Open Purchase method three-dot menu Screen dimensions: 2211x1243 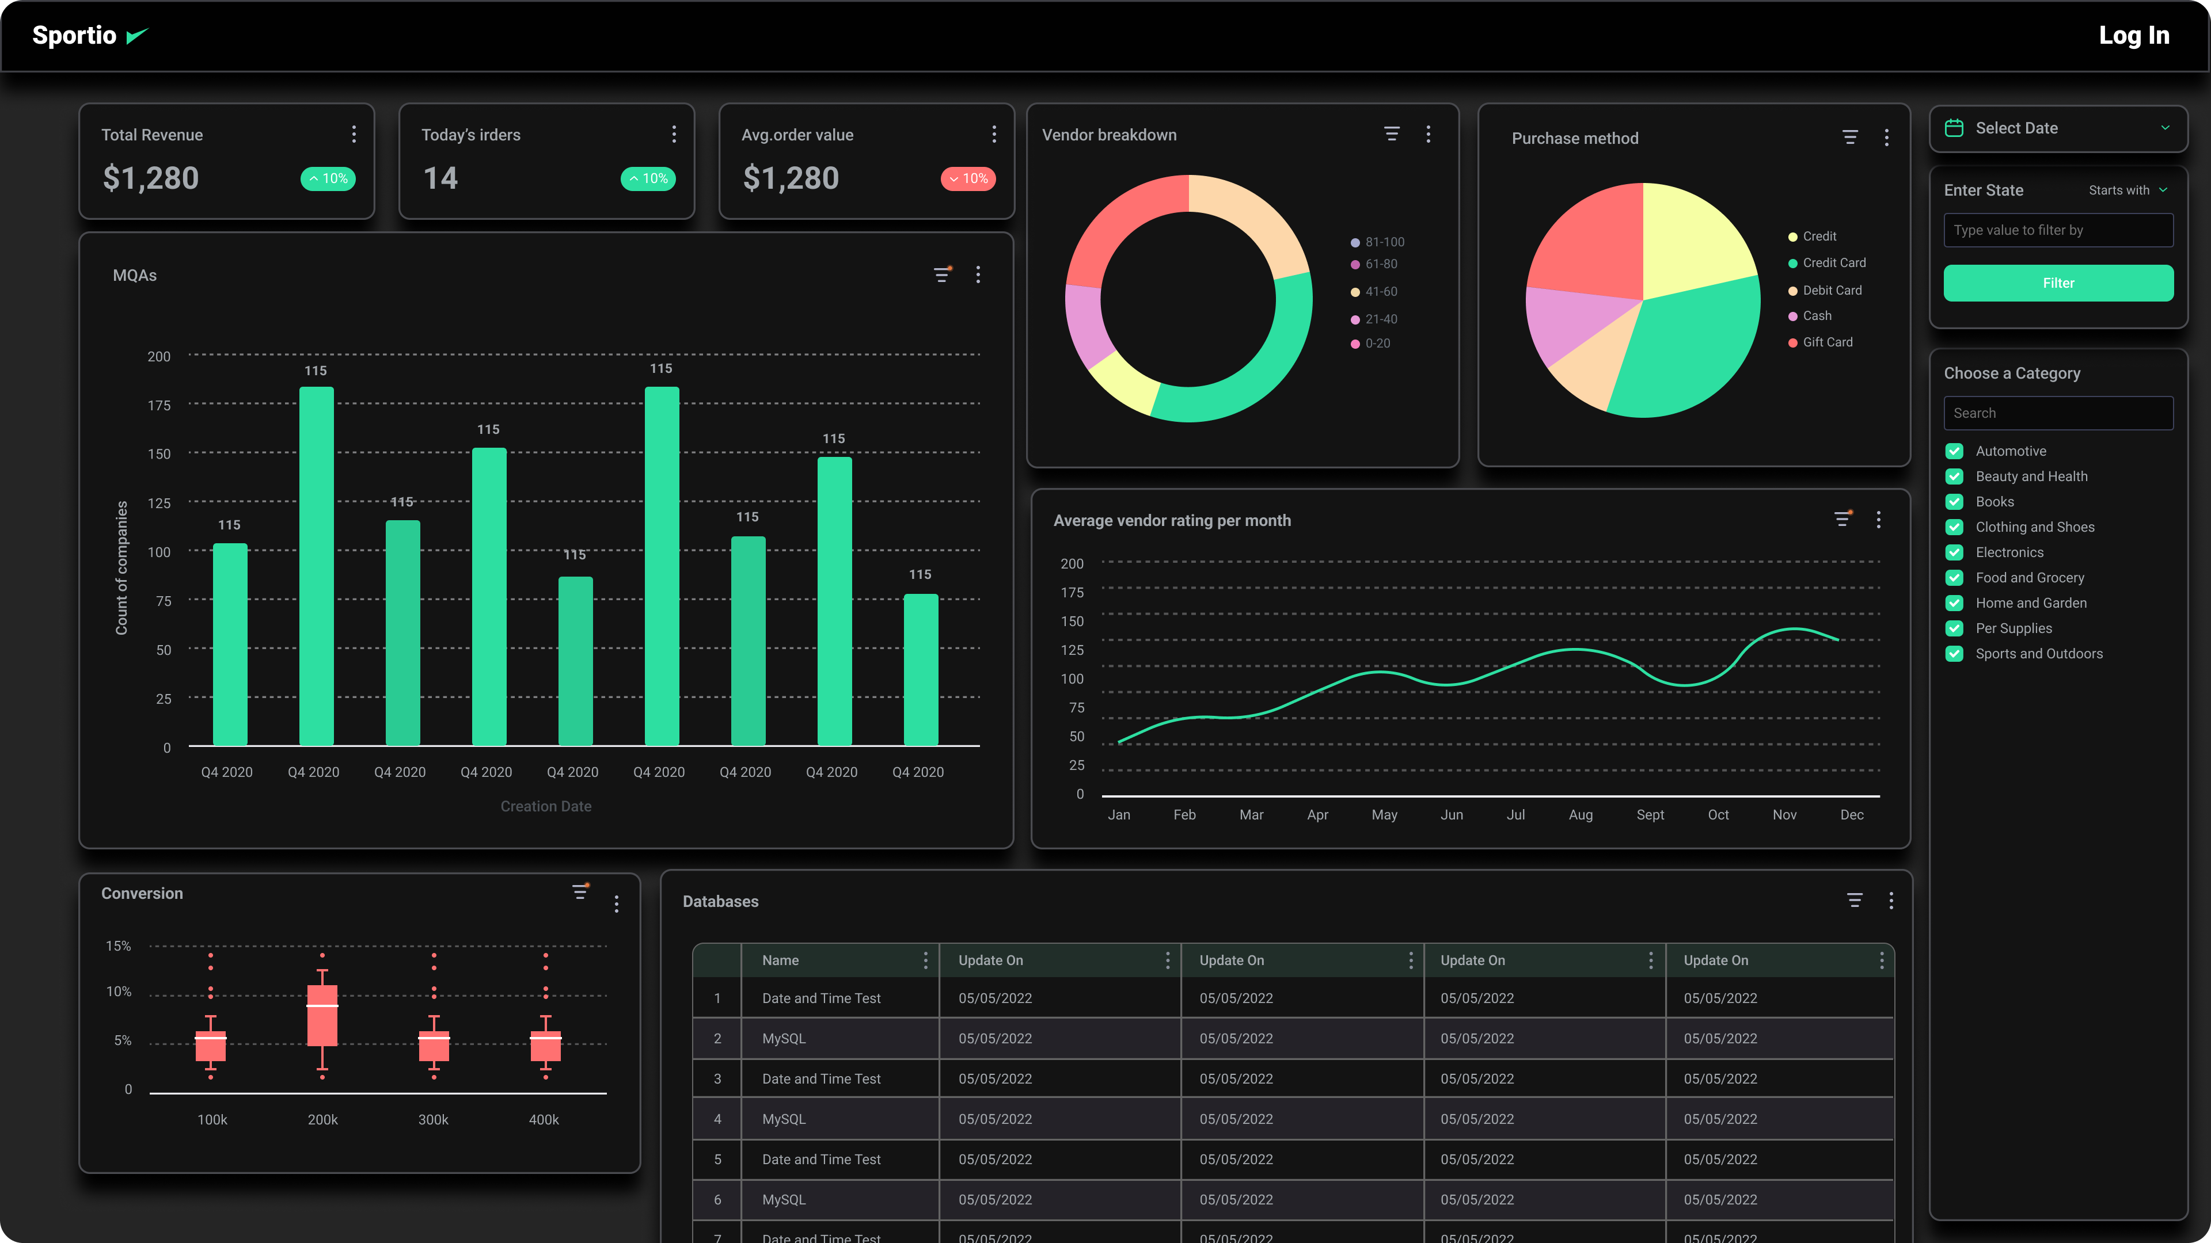[x=1886, y=138]
